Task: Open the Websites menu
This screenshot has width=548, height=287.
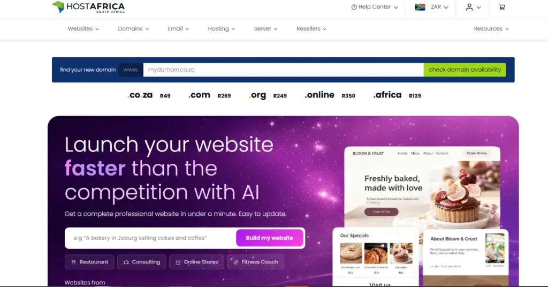Action: (x=83, y=29)
